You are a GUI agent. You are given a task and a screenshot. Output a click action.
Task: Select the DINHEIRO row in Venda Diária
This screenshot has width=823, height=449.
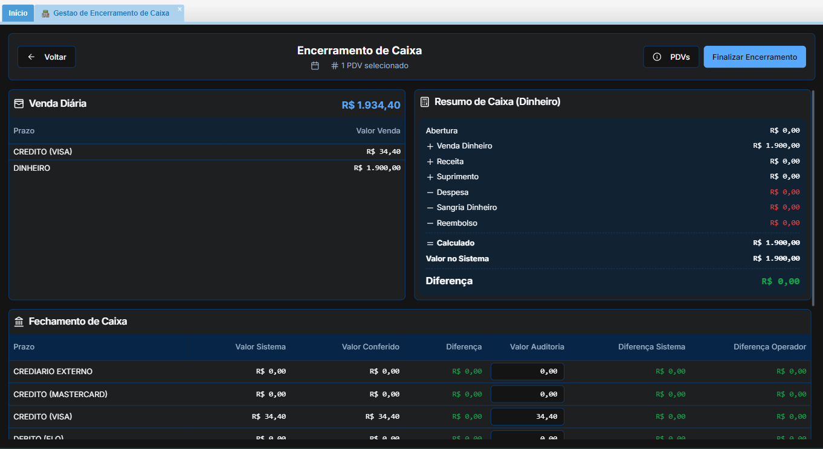click(x=207, y=168)
